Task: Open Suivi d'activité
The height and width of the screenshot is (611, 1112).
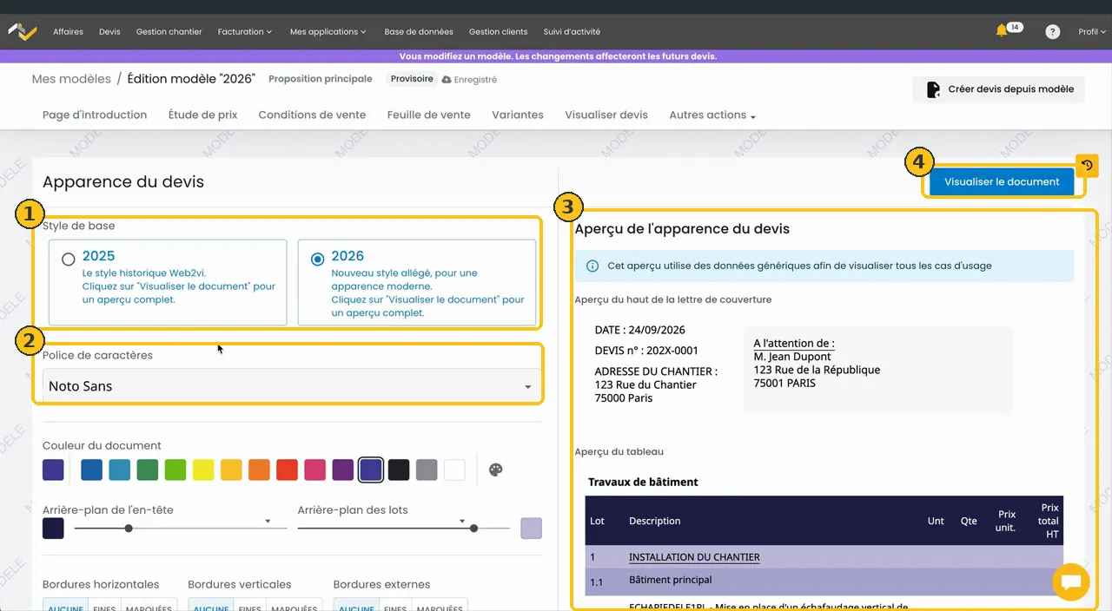Action: pos(572,32)
